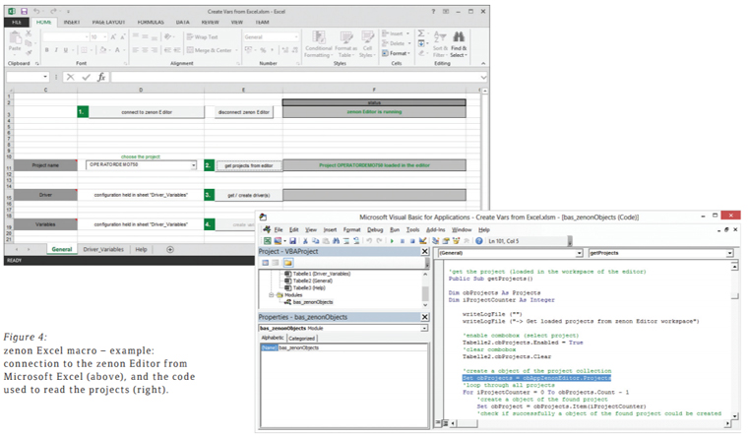The image size is (748, 438).
Task: Collapse the Modules folder in project tree
Action: pyautogui.click(x=271, y=295)
